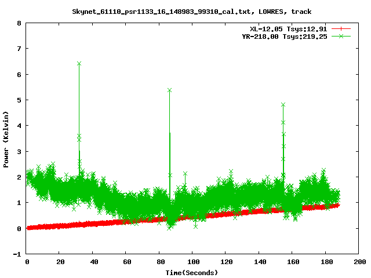Click the y-axis tick label 6

[x=19, y=75]
